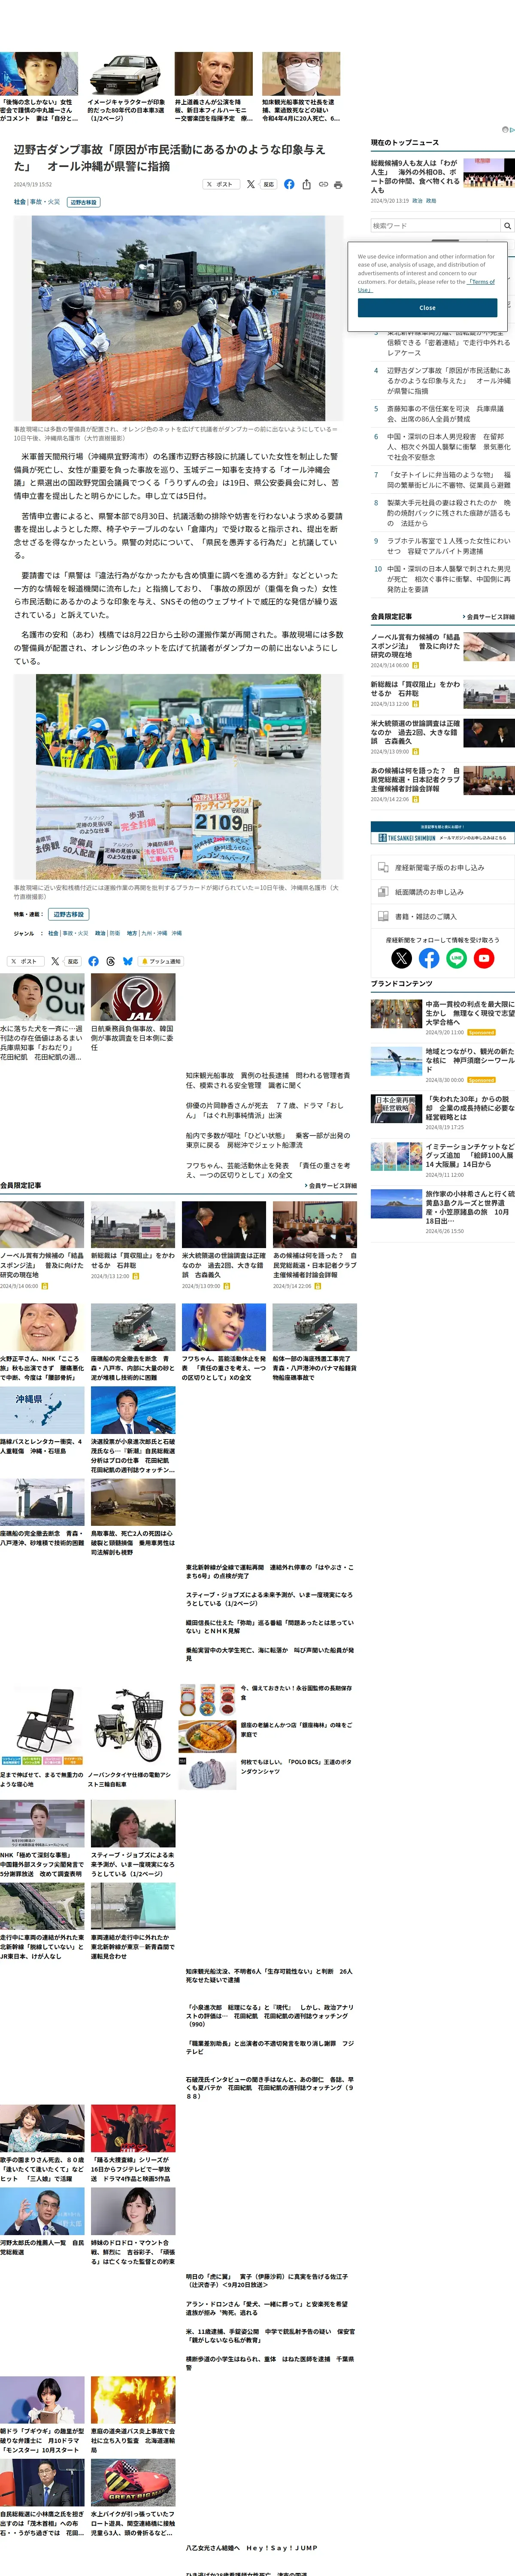Screen dimensions: 515x2576
Task: Print the article using the printer icon
Action: coord(339,184)
